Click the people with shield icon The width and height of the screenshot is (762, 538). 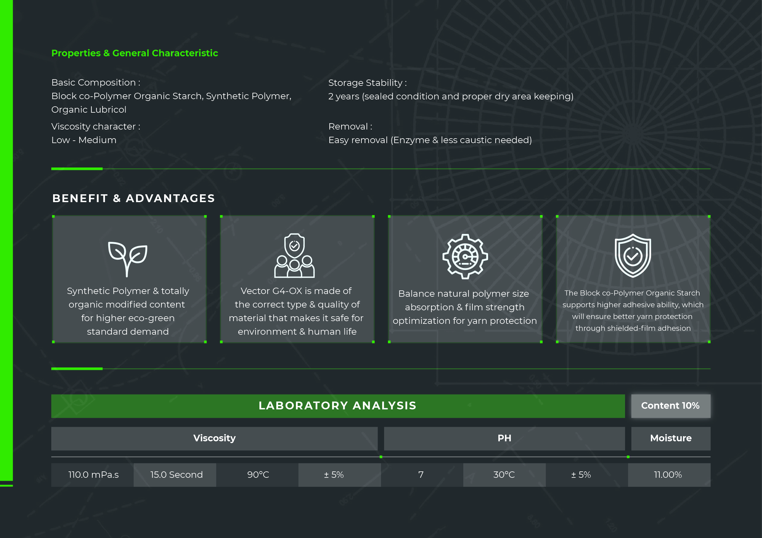pyautogui.click(x=294, y=255)
